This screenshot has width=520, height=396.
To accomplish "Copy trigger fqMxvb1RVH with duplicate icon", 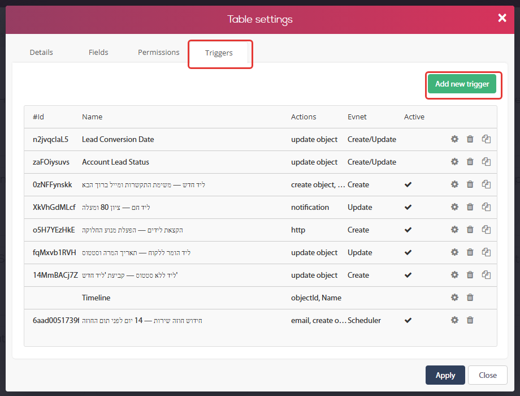I will pyautogui.click(x=486, y=252).
